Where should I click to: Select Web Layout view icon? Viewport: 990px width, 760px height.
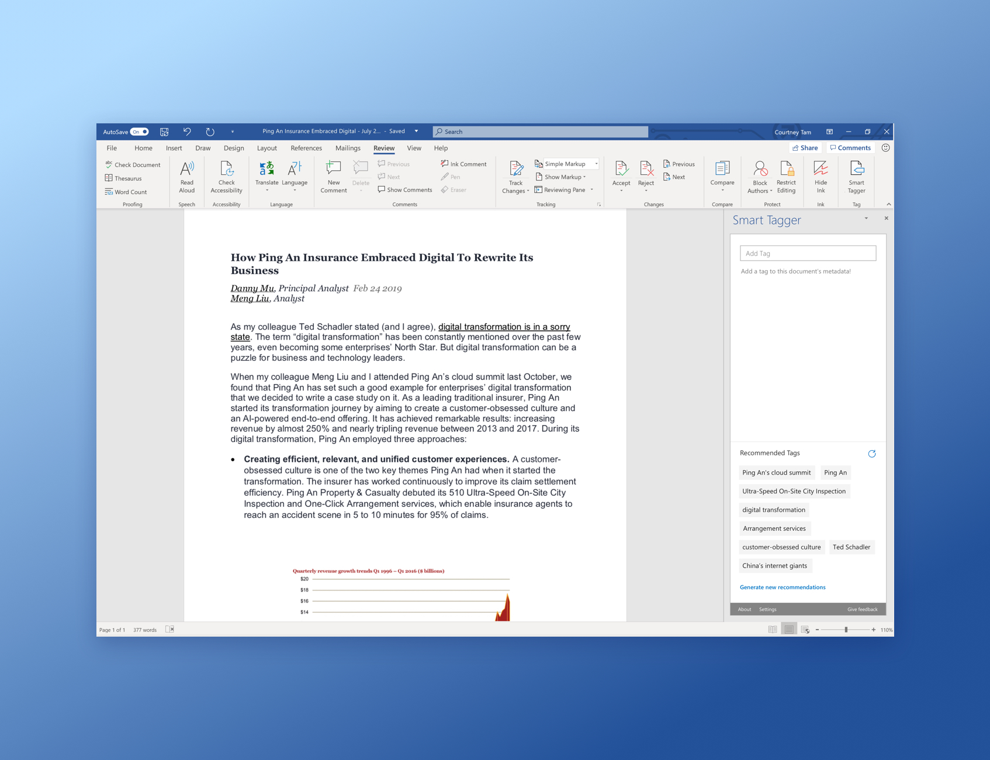805,630
